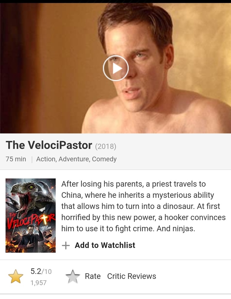The image size is (231, 299).
Task: Click the plot synopsis paragraph
Action: pyautogui.click(x=144, y=206)
